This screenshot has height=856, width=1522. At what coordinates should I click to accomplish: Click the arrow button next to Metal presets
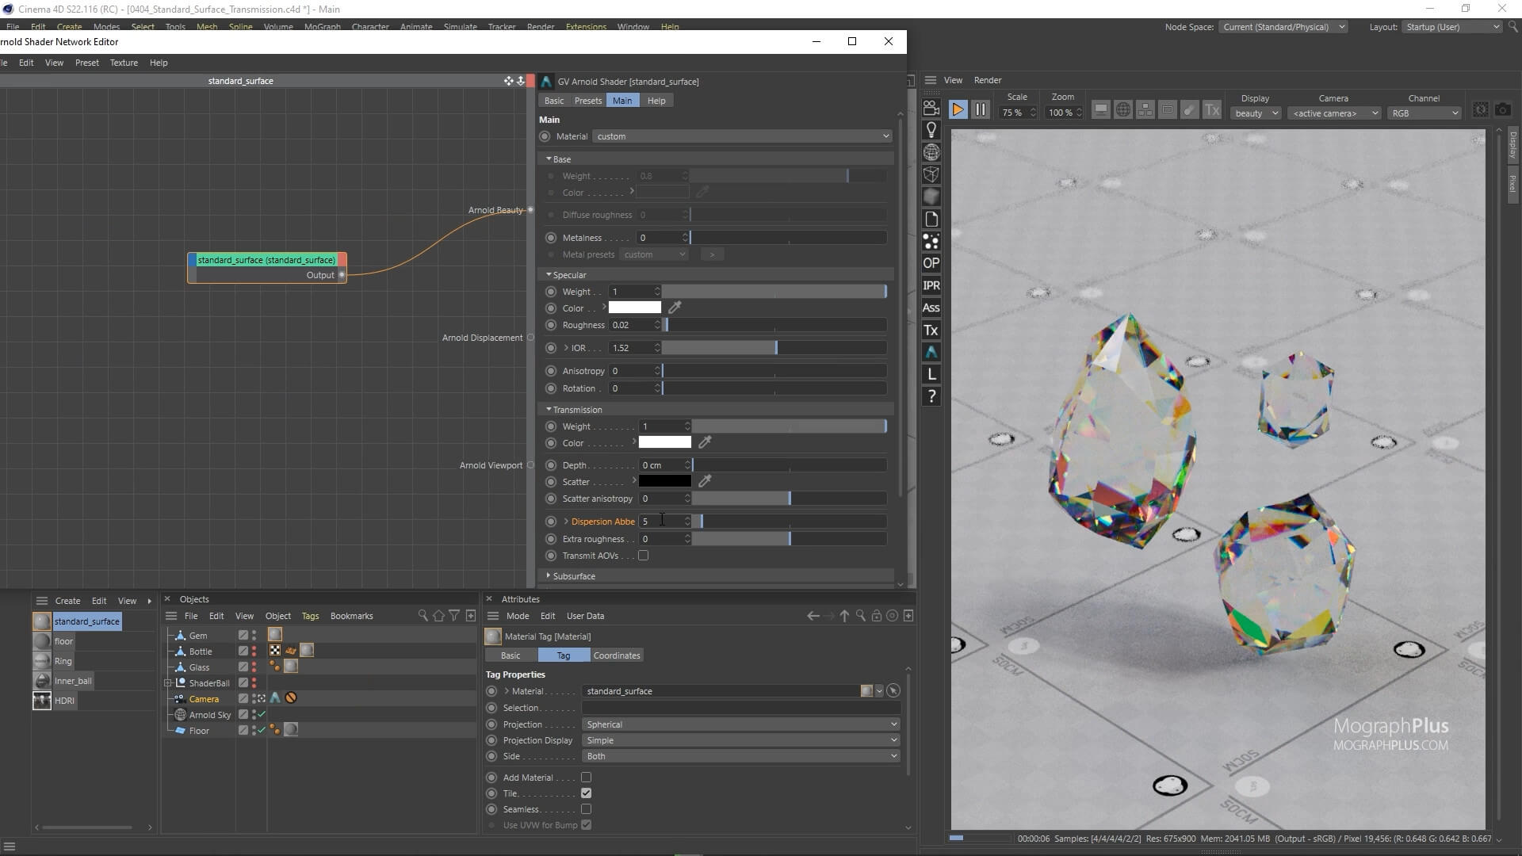point(712,254)
